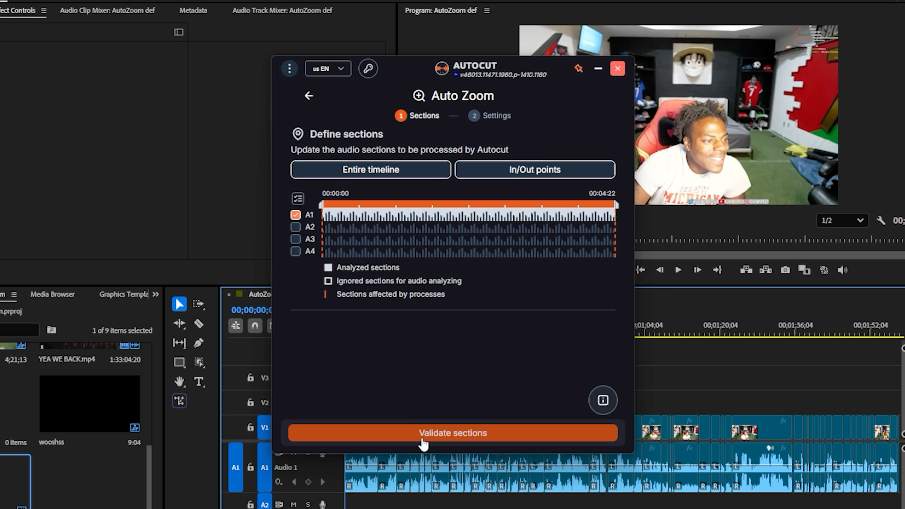Screen dimensions: 905x509
Task: Toggle lock on V2 track
Action: click(x=250, y=402)
